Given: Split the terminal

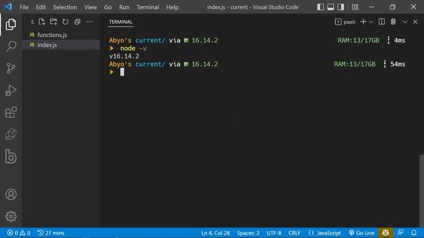Looking at the screenshot, I should point(382,22).
